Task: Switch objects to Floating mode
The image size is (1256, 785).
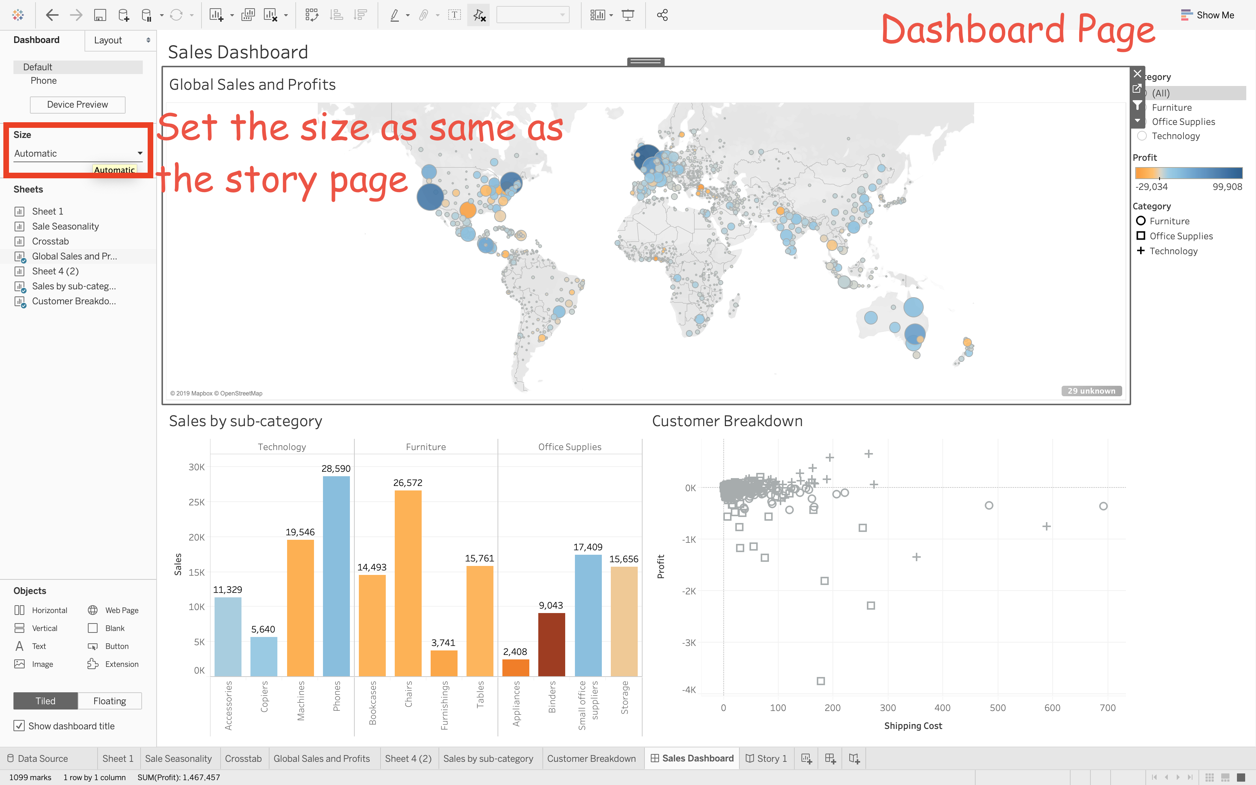Action: pyautogui.click(x=110, y=701)
